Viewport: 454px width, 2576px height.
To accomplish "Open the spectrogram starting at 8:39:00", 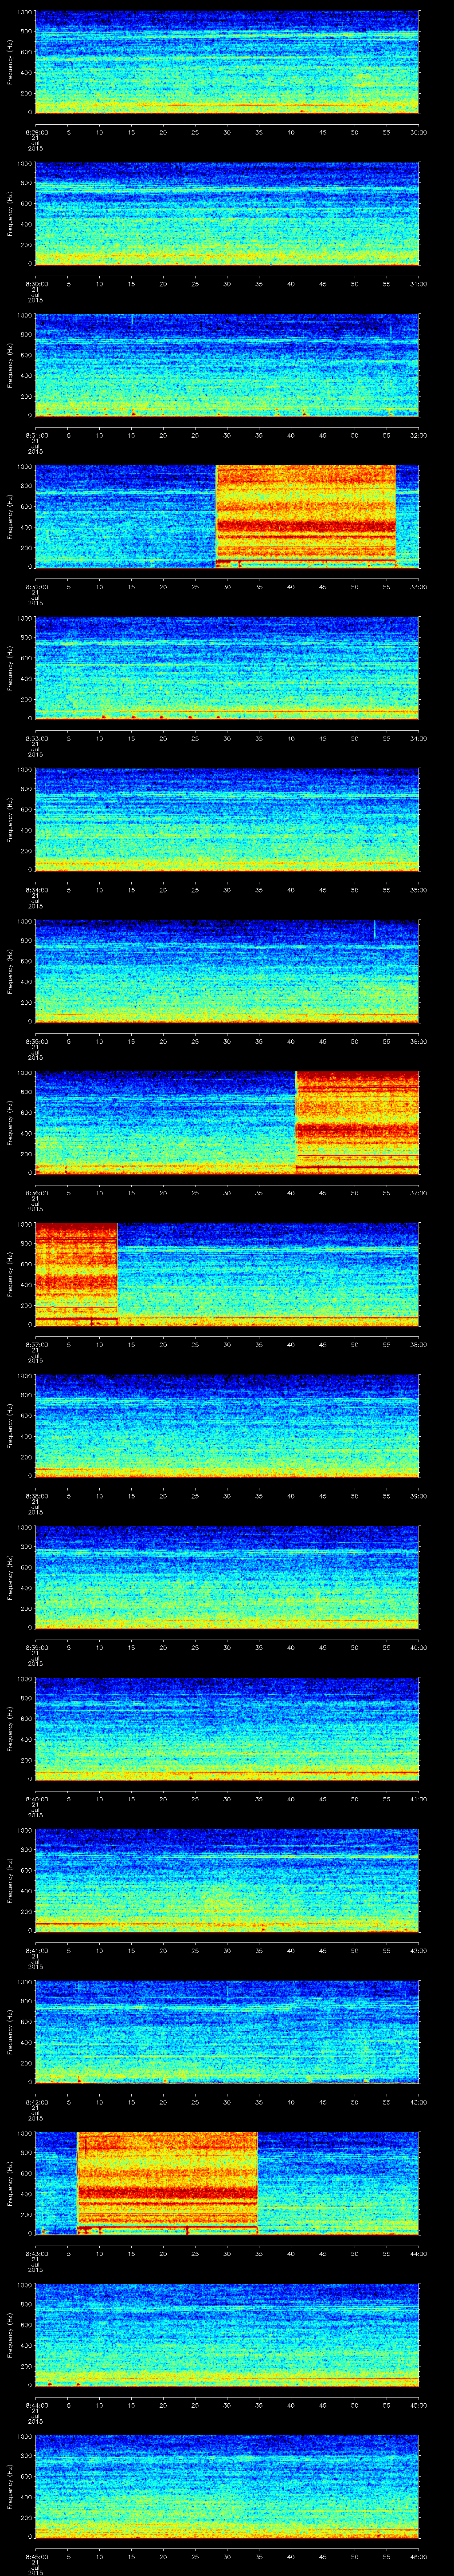I will [x=227, y=1577].
